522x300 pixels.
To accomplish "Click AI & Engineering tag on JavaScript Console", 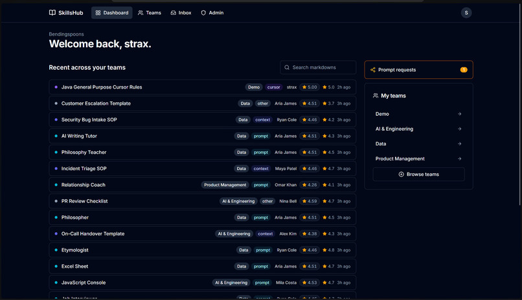I will click(x=231, y=283).
